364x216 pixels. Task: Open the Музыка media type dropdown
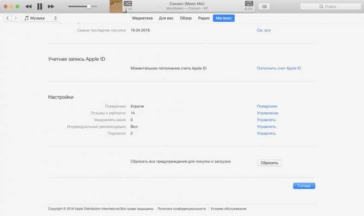(x=40, y=18)
